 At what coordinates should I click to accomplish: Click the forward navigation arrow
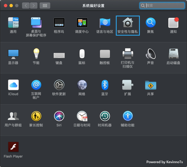coord(33,6)
